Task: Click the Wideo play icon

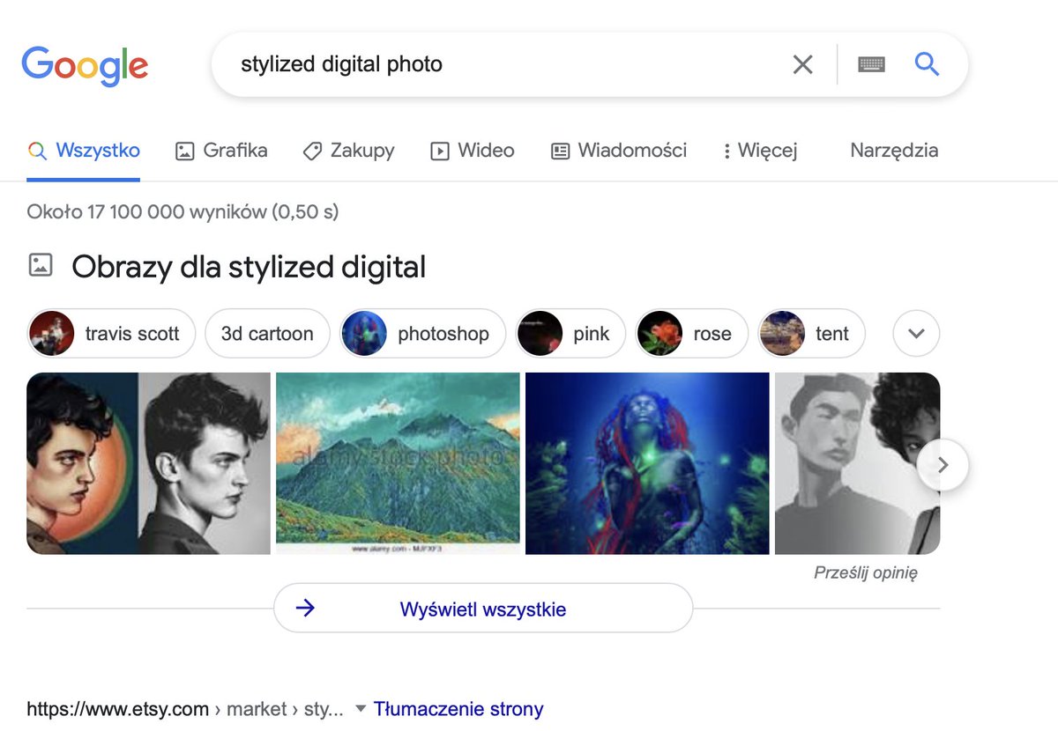Action: [439, 151]
